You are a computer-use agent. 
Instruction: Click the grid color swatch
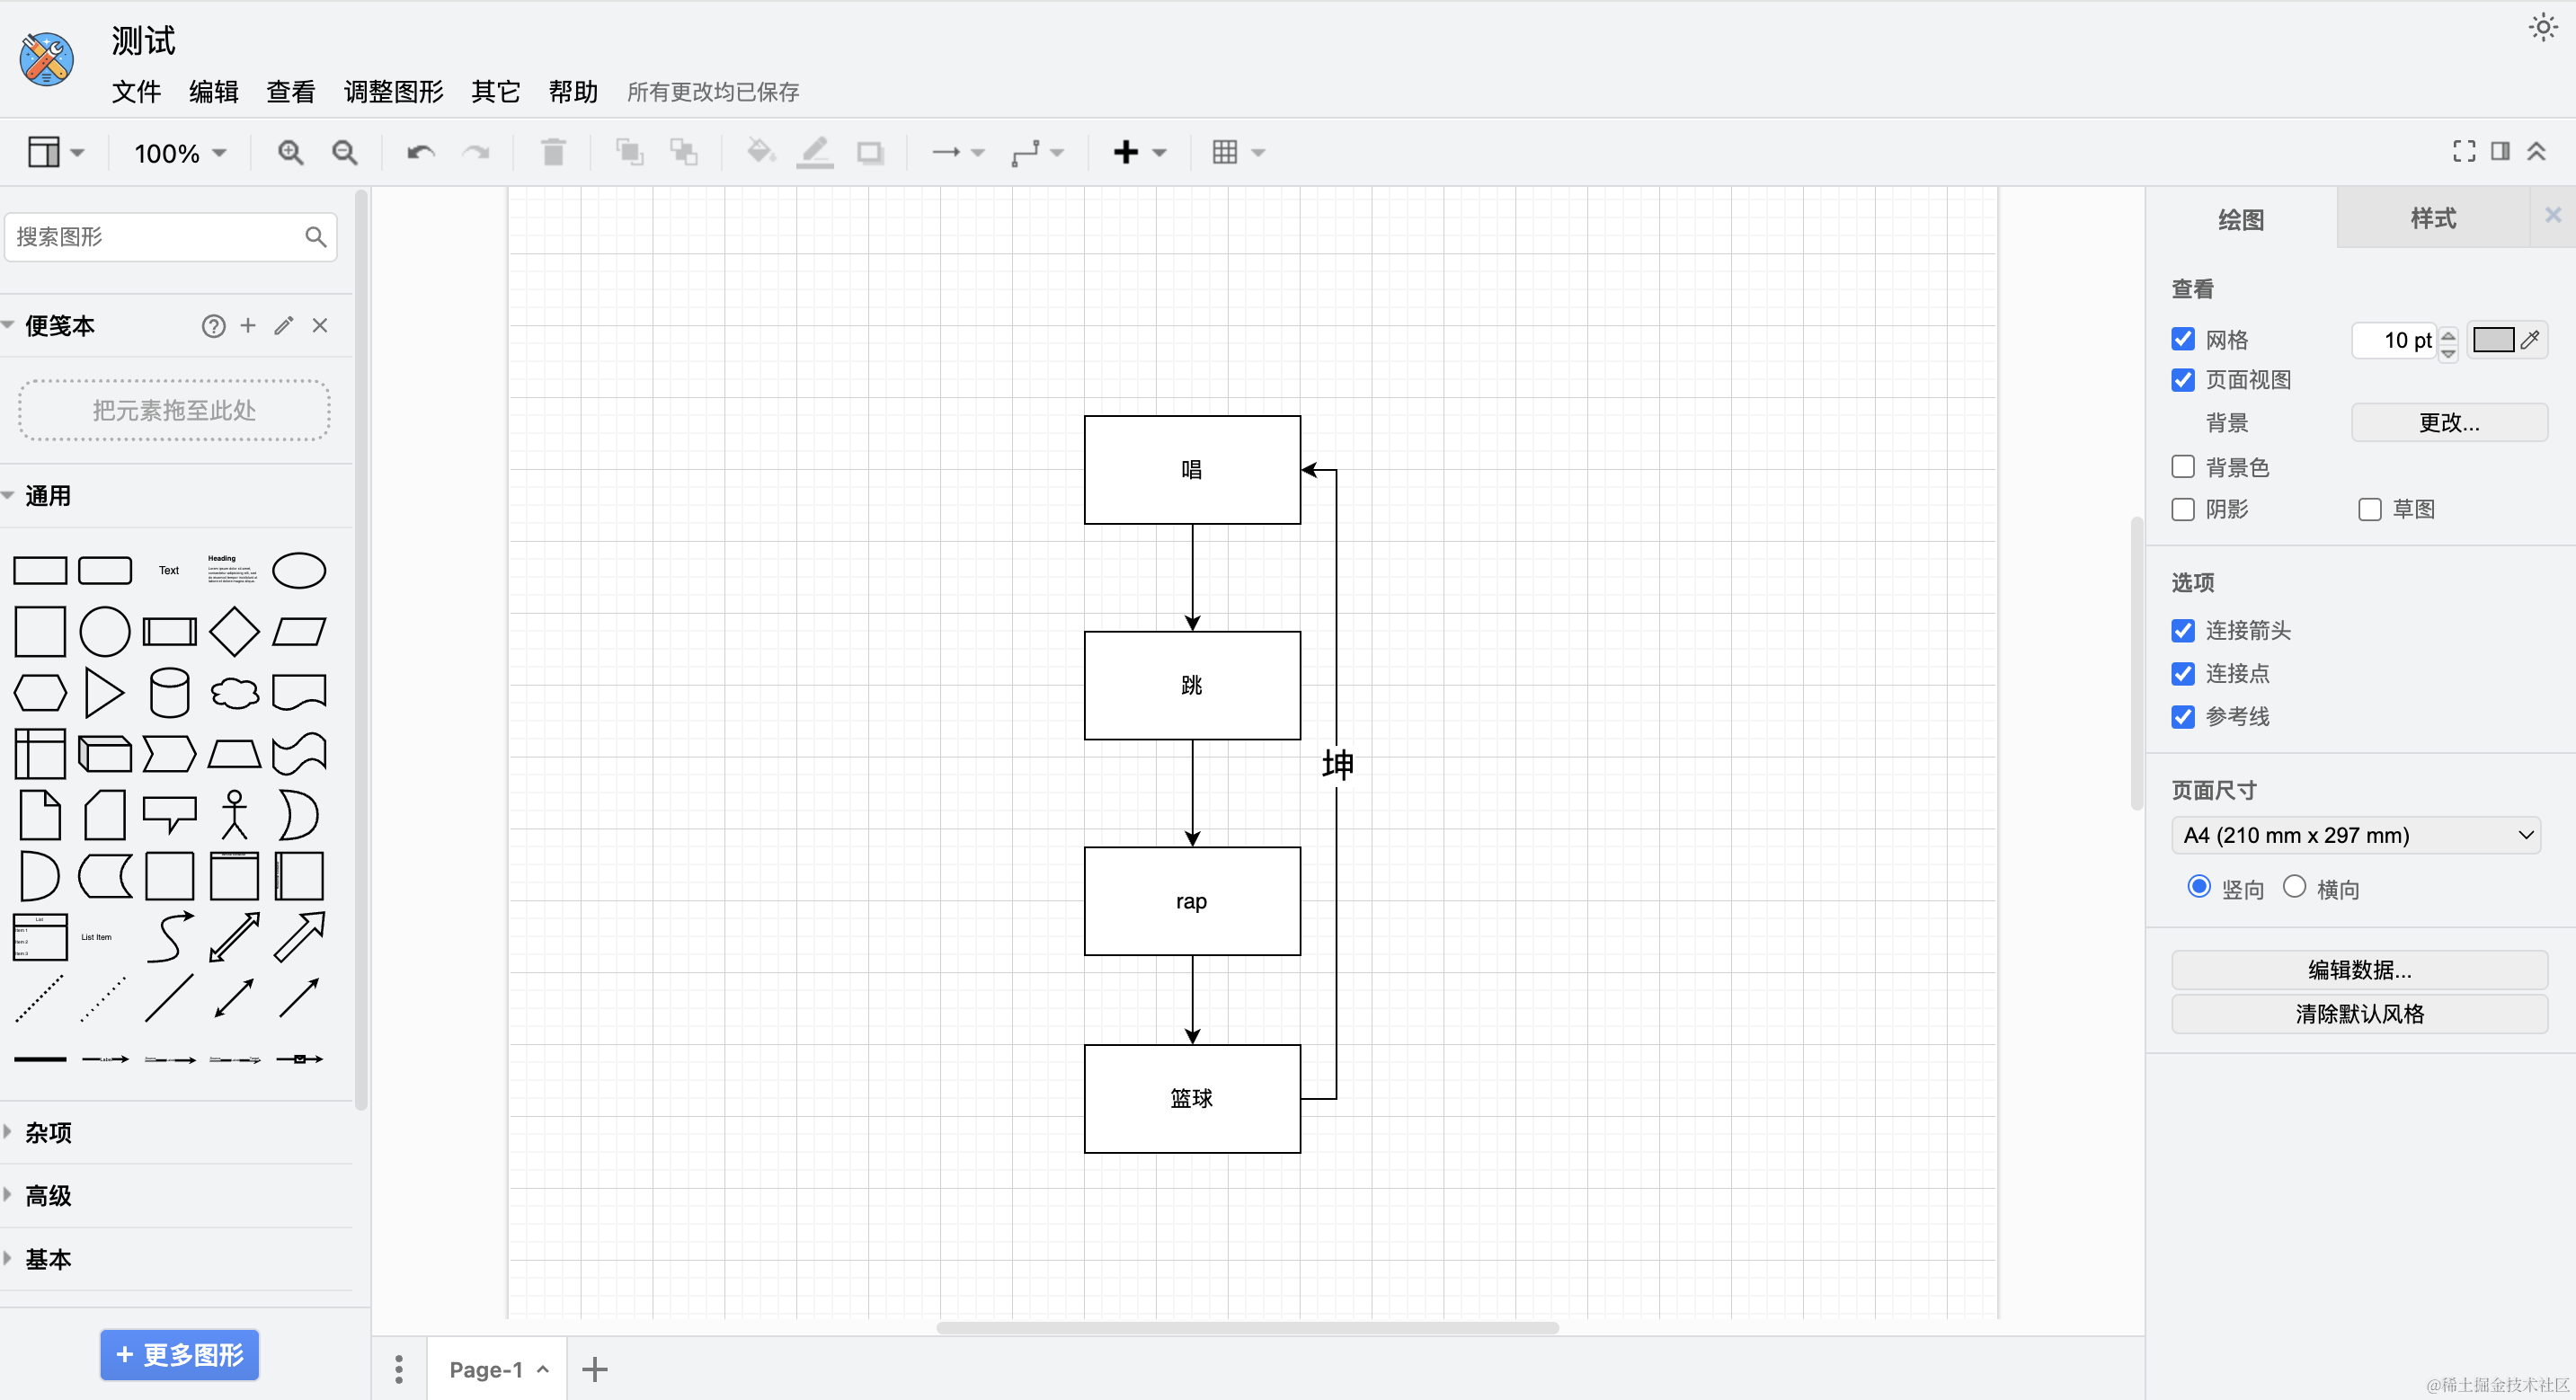pyautogui.click(x=2493, y=340)
